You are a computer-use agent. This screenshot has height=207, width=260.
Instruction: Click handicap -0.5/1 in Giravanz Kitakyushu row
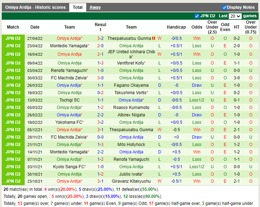(x=176, y=181)
